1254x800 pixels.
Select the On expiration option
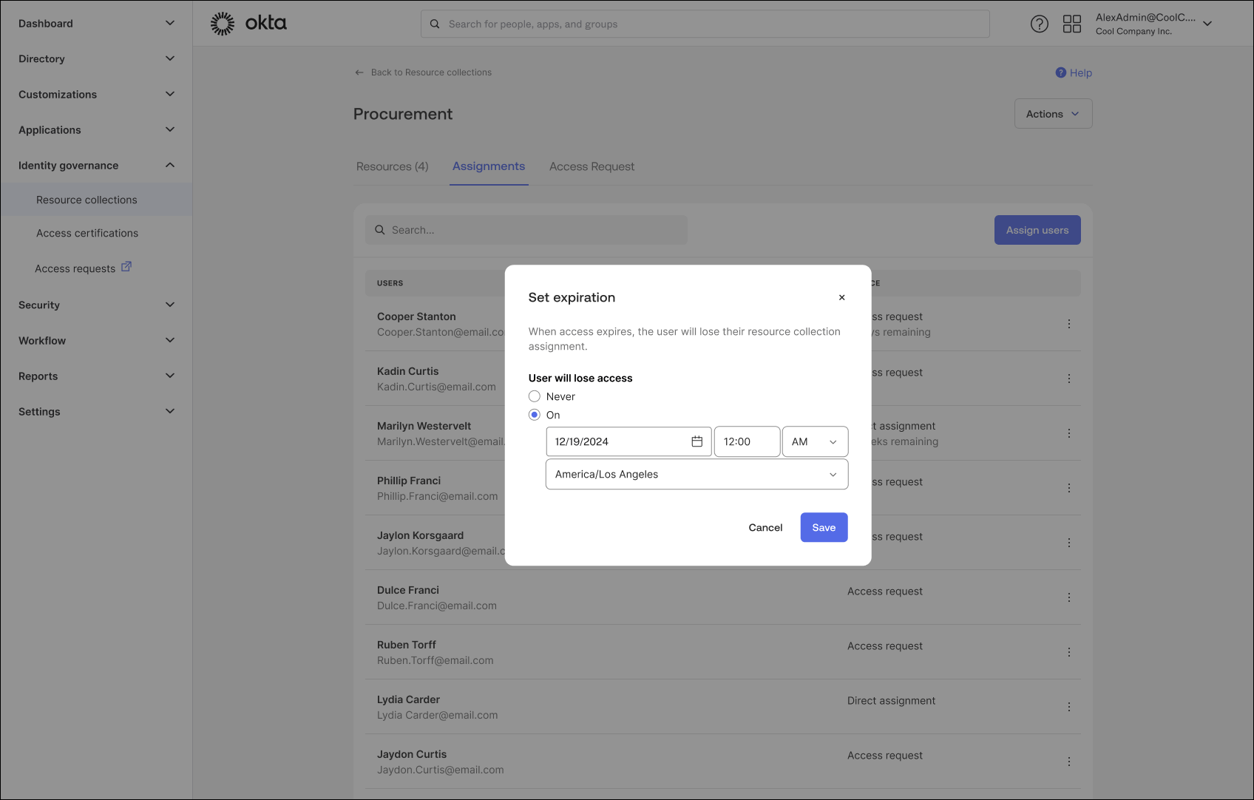click(x=534, y=415)
